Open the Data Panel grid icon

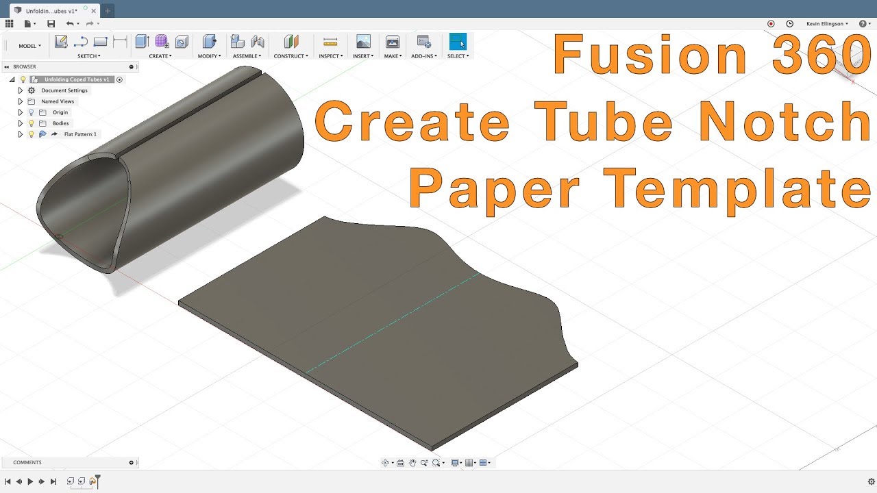tap(9, 23)
